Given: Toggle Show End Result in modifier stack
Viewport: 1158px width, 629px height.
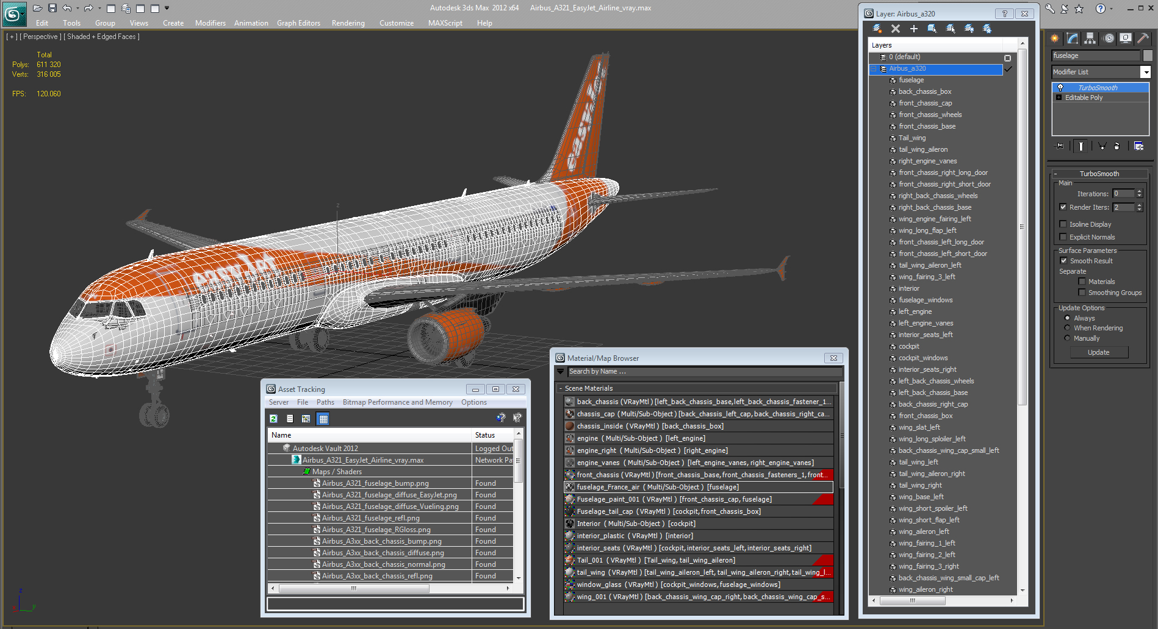Looking at the screenshot, I should [x=1081, y=146].
